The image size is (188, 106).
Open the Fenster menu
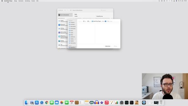click(33, 1)
